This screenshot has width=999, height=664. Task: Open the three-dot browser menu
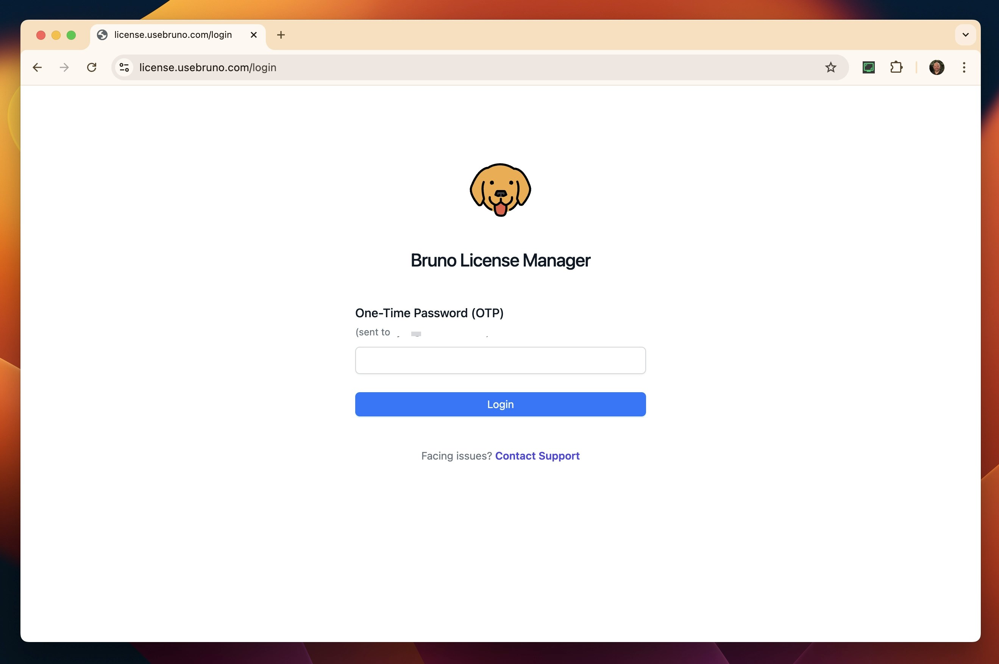pos(964,67)
